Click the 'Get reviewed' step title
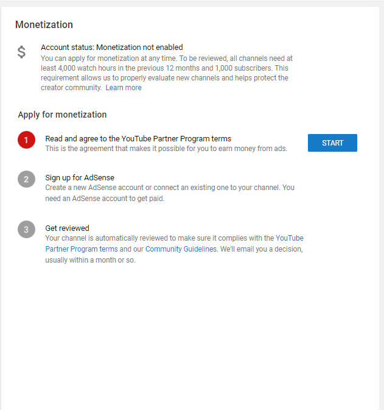The height and width of the screenshot is (410, 384). tap(67, 228)
